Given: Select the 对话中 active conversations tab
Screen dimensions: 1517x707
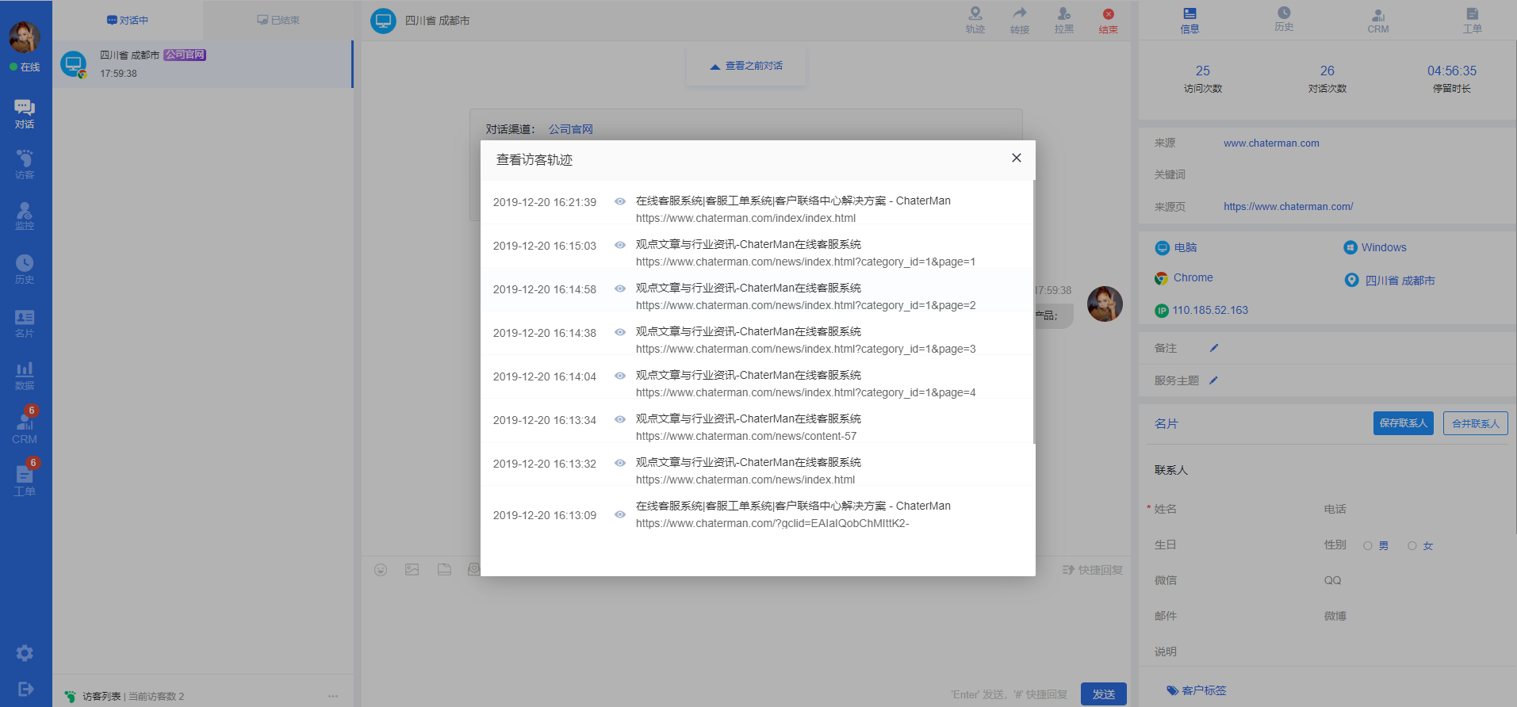Looking at the screenshot, I should pos(128,21).
